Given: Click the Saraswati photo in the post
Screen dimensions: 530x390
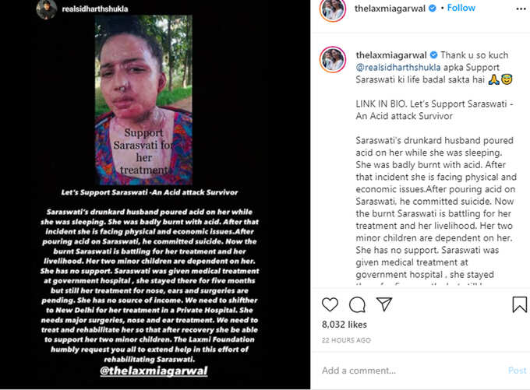Looking at the screenshot, I should (x=143, y=100).
